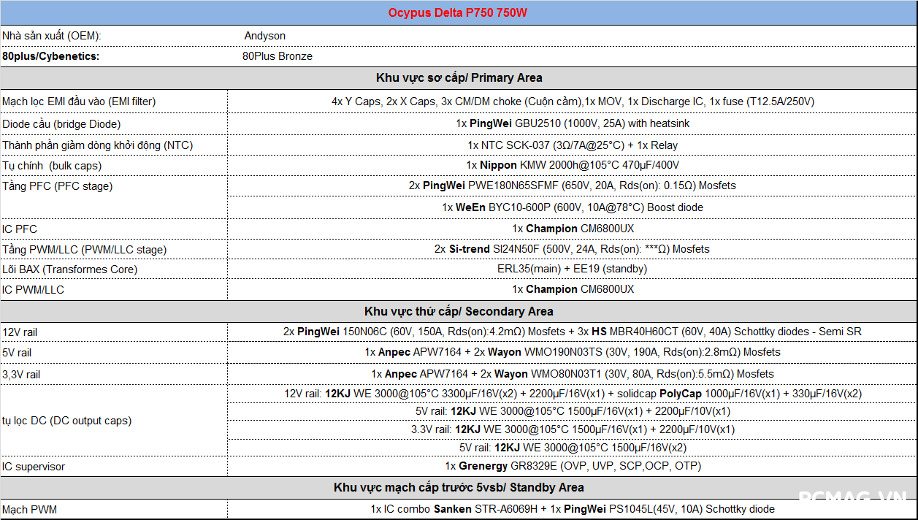Select the 12V rail row label
This screenshot has height=520, width=918.
(x=20, y=332)
